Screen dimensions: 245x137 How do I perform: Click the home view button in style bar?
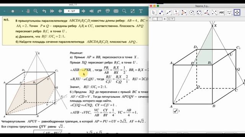165,19
